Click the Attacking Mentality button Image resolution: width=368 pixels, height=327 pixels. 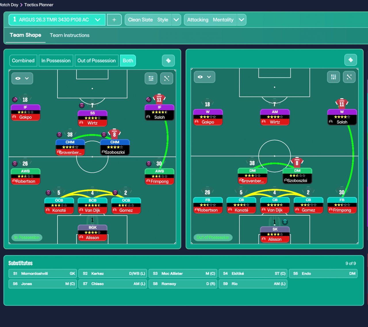click(x=210, y=20)
